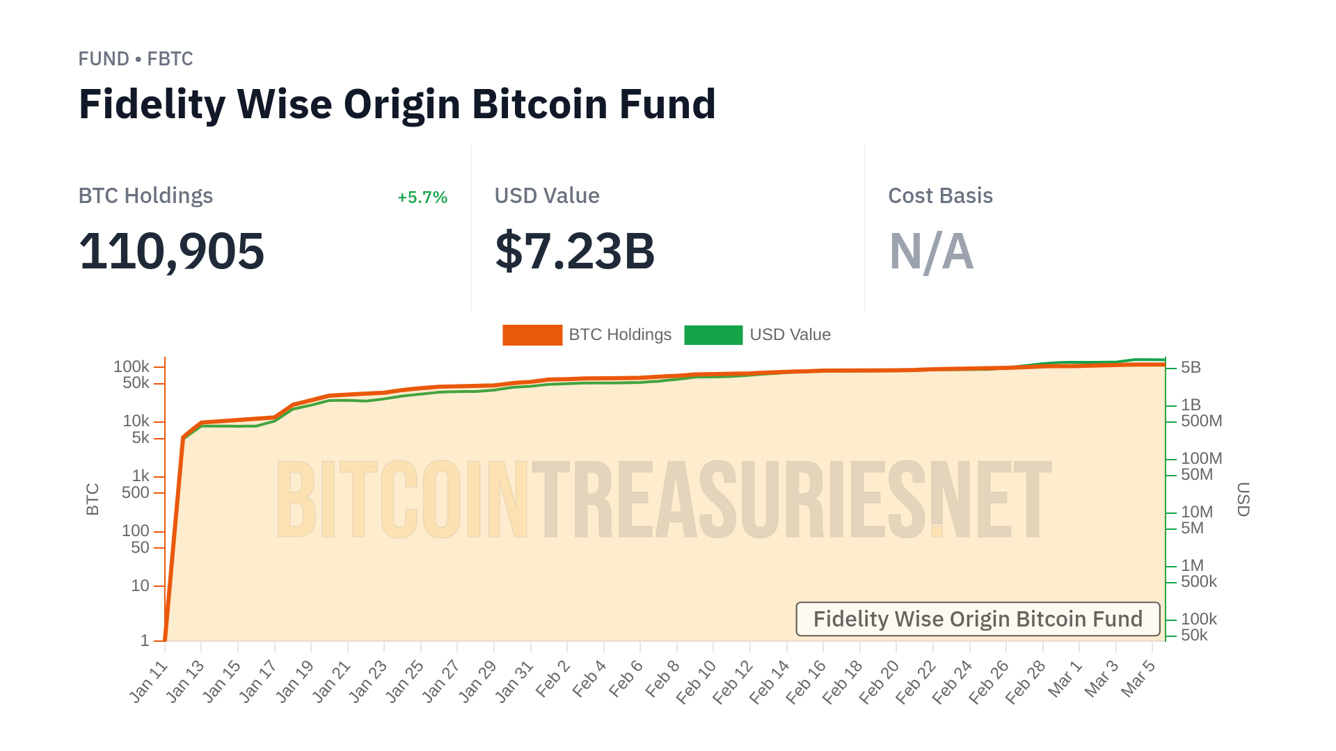Click the Feb 20 date tick label
The height and width of the screenshot is (751, 1336).
pyautogui.click(x=879, y=681)
